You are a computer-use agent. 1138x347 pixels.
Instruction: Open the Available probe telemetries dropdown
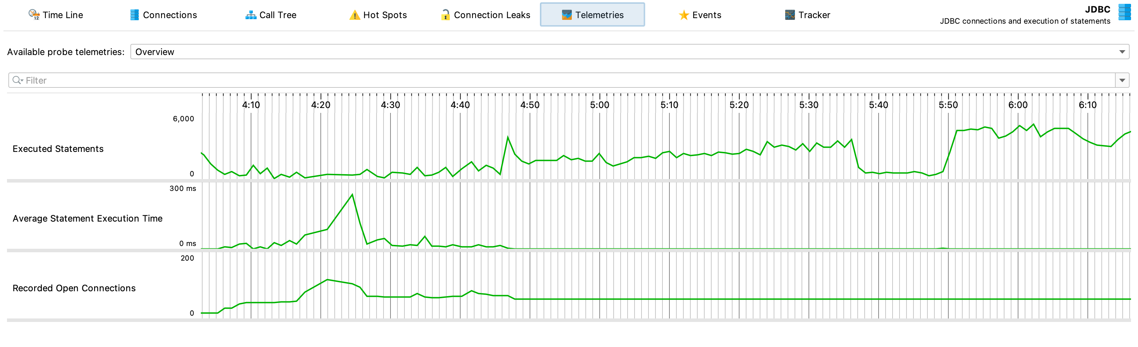tap(629, 52)
